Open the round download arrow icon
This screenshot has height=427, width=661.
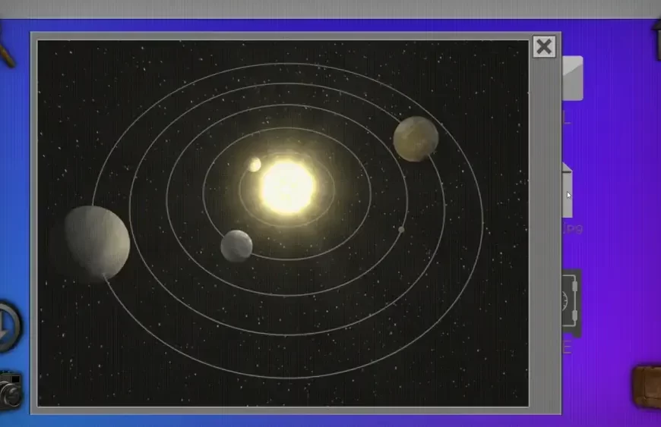tap(8, 326)
